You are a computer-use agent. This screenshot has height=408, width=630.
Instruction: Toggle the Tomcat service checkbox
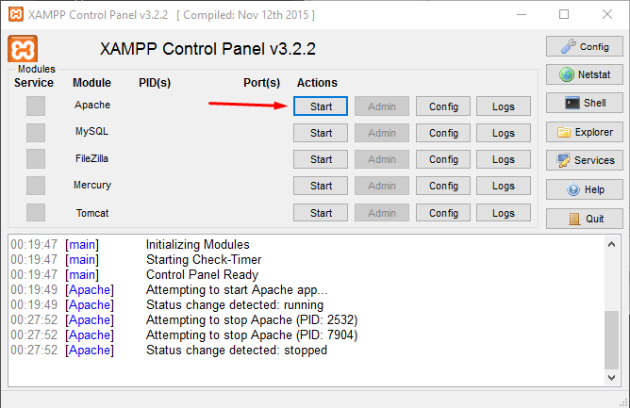tap(36, 213)
